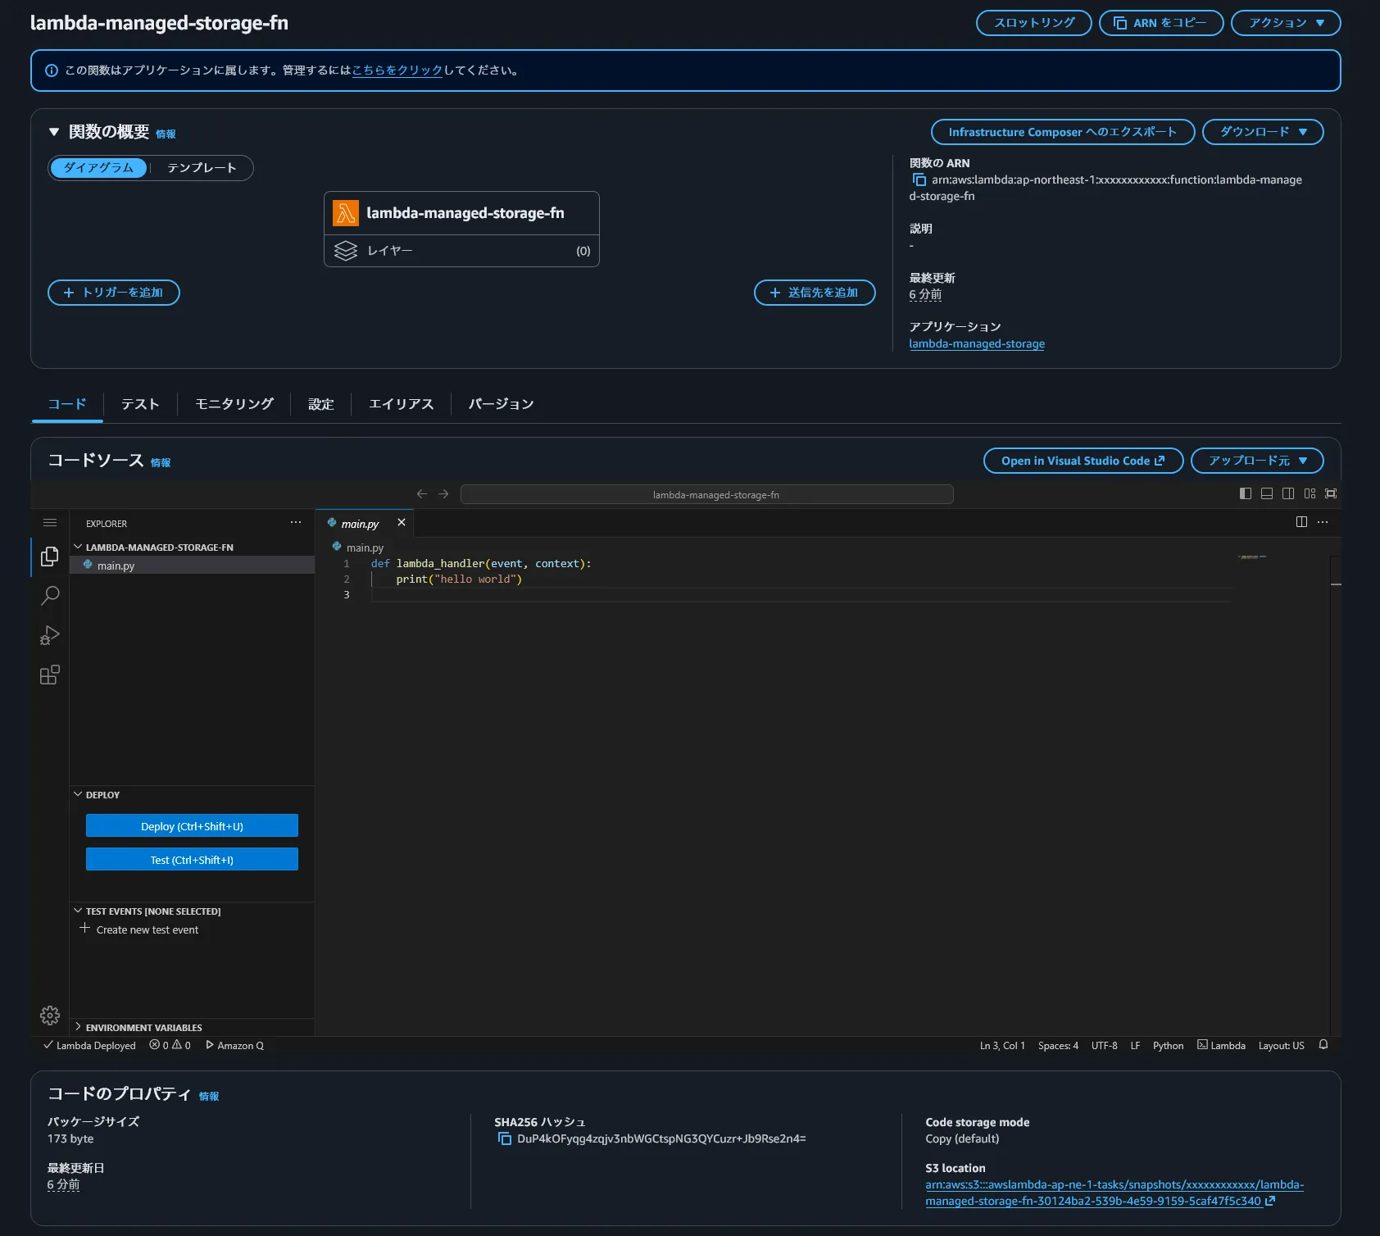The width and height of the screenshot is (1380, 1236).
Task: Select the テンプレート view toggle
Action: [x=202, y=168]
